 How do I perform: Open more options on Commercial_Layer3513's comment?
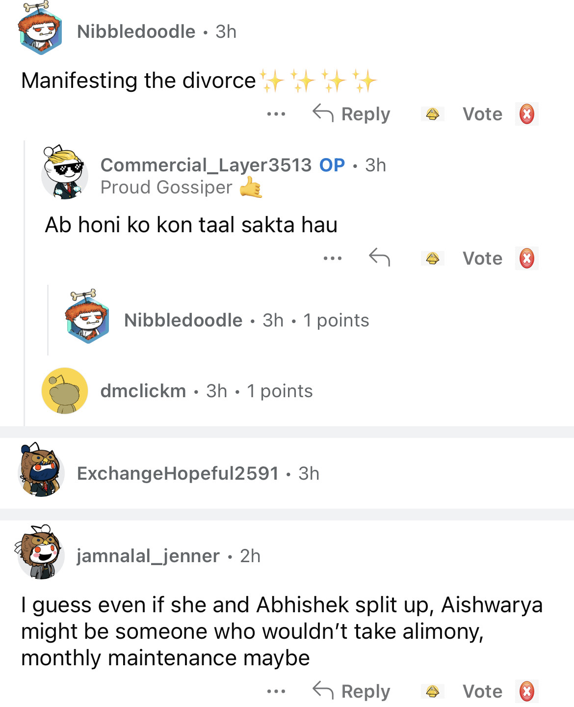pos(332,258)
